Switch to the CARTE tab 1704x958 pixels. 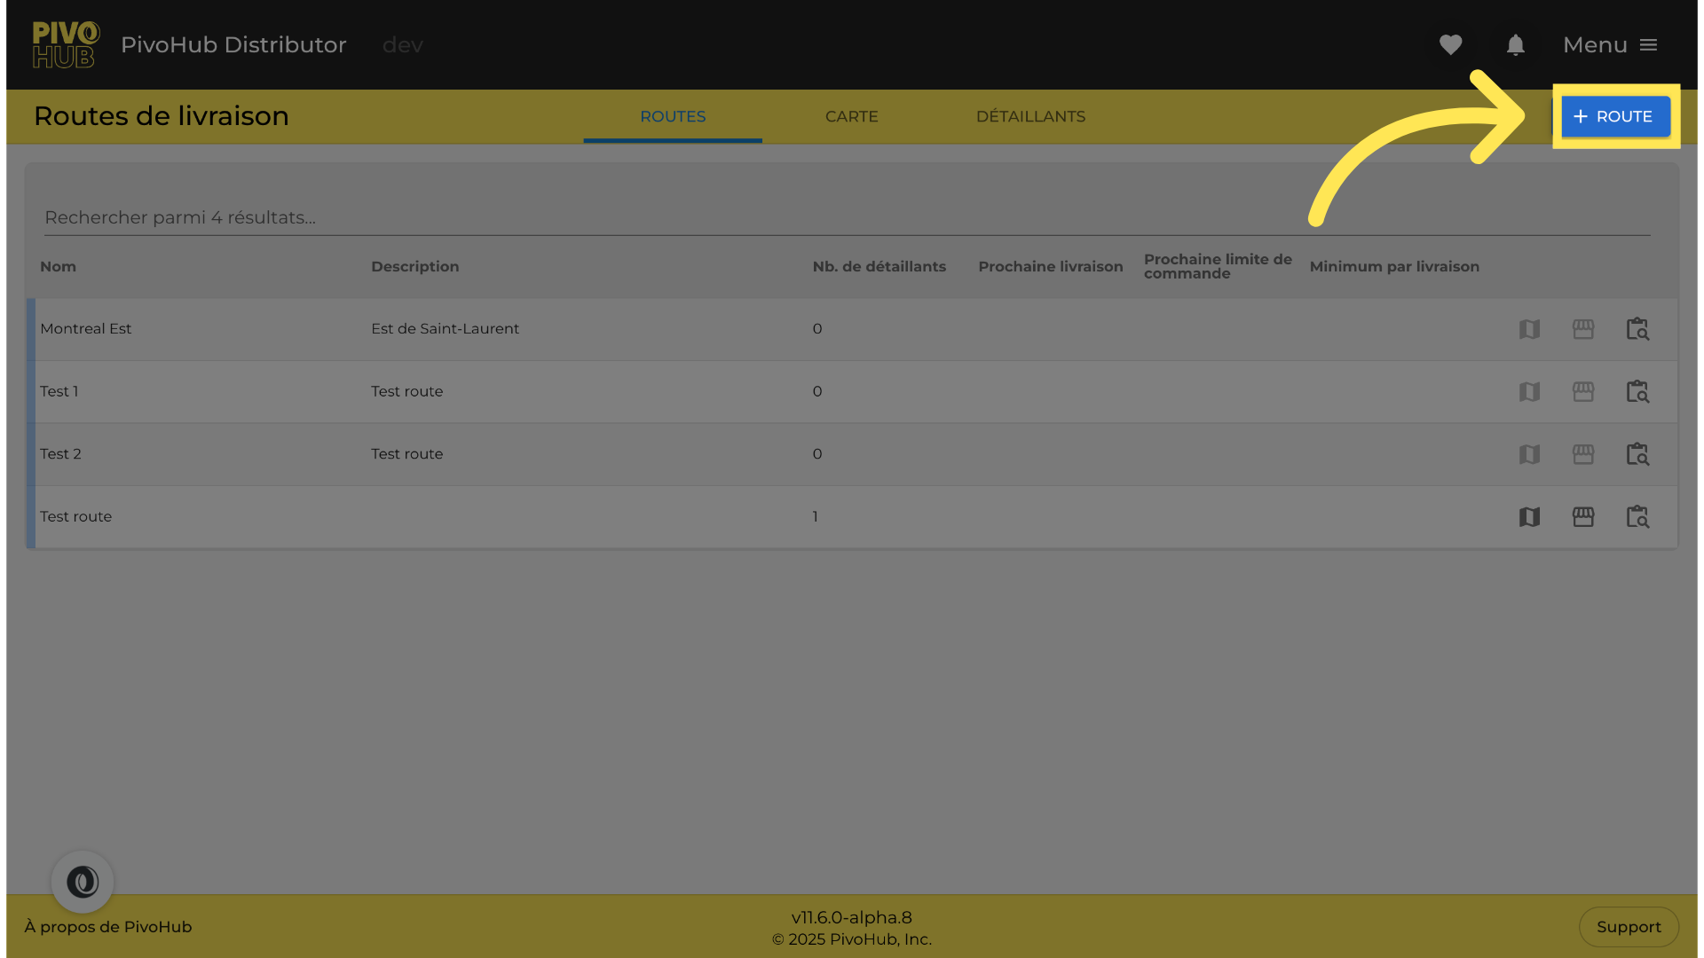tap(851, 116)
